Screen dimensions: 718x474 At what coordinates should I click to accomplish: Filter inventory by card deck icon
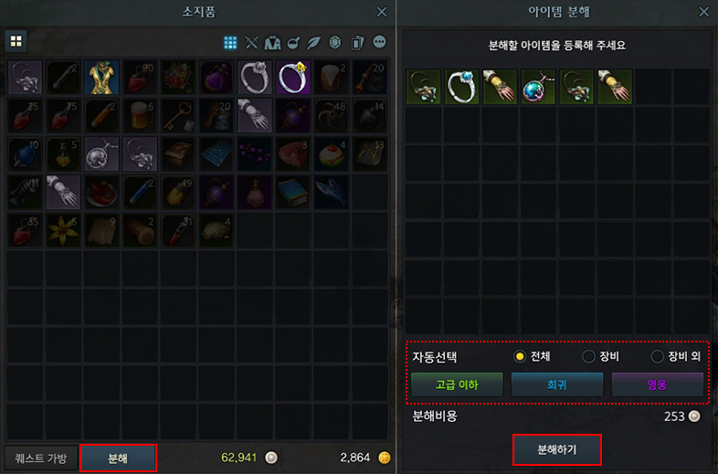click(357, 43)
